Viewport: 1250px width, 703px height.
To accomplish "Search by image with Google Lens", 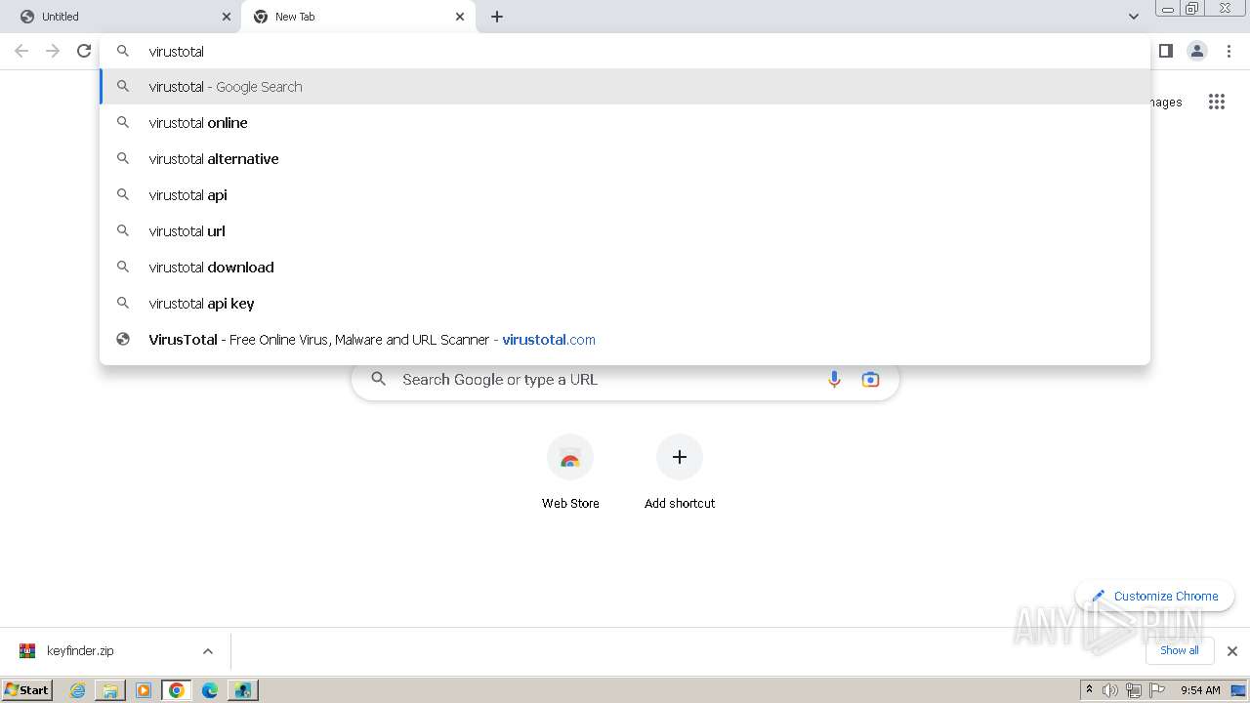I will tap(870, 380).
